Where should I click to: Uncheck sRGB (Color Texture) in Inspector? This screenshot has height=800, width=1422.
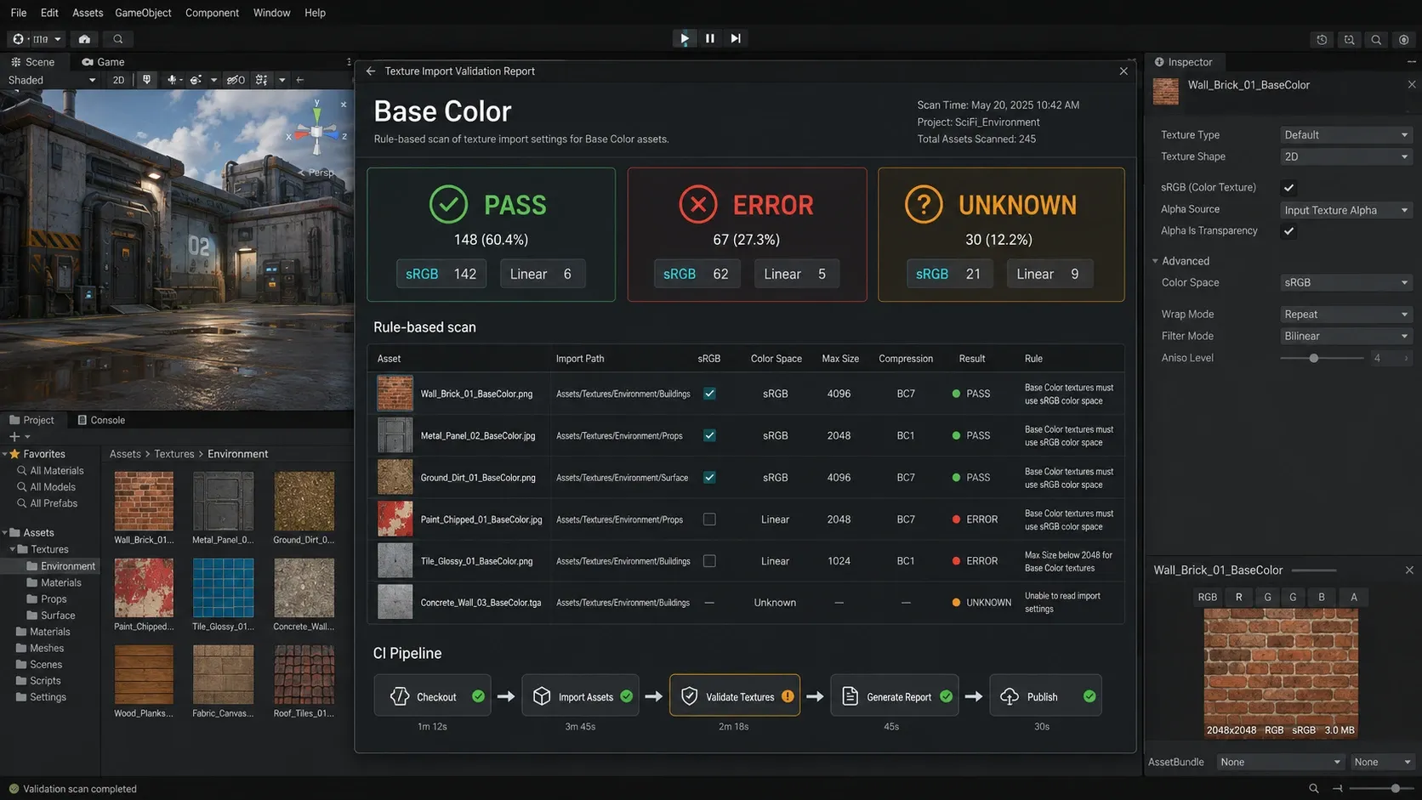(x=1288, y=188)
